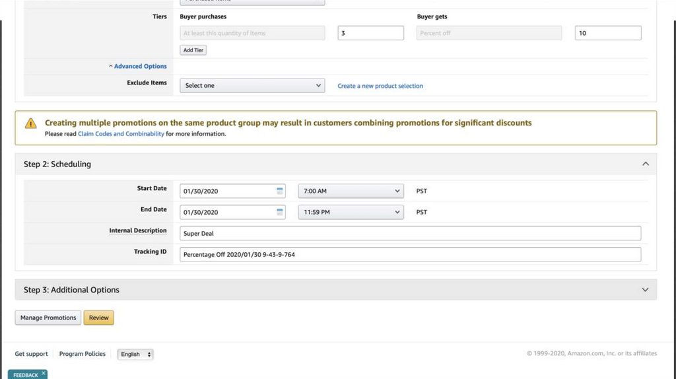Open the Start Date calendar picker icon
Image resolution: width=676 pixels, height=379 pixels.
coord(280,191)
